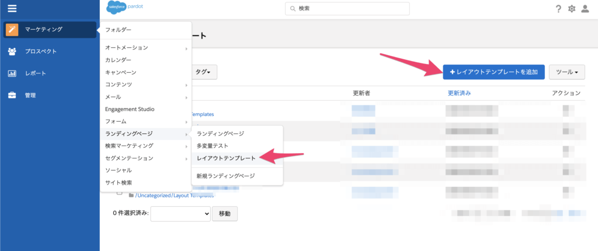This screenshot has height=251, width=598.
Task: Open the ツール dropdown button
Action: (566, 72)
